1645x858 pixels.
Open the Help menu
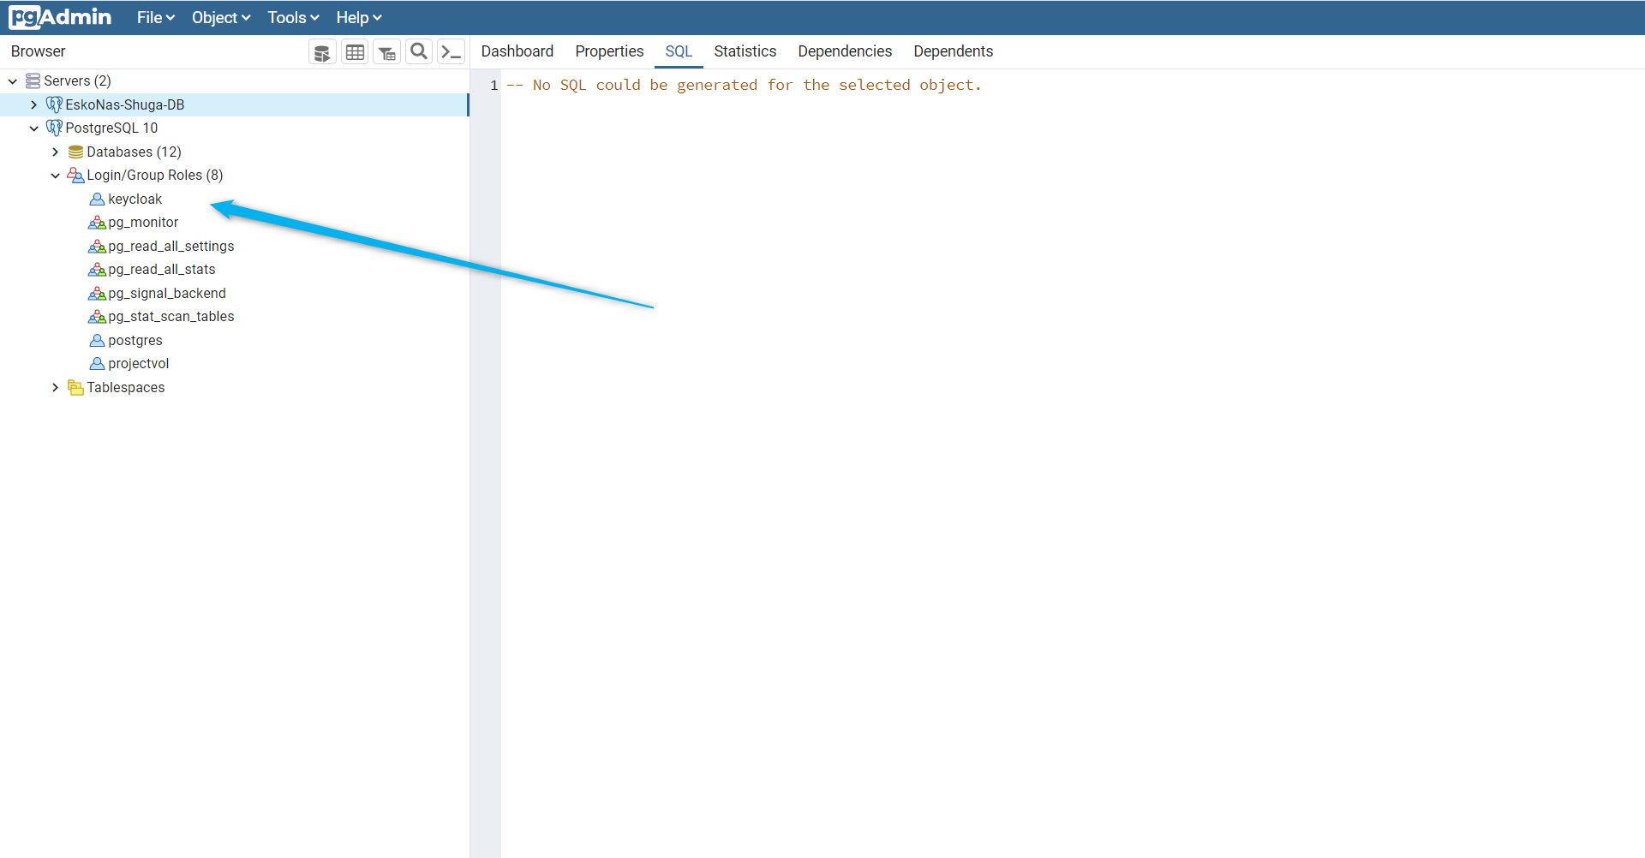(359, 17)
